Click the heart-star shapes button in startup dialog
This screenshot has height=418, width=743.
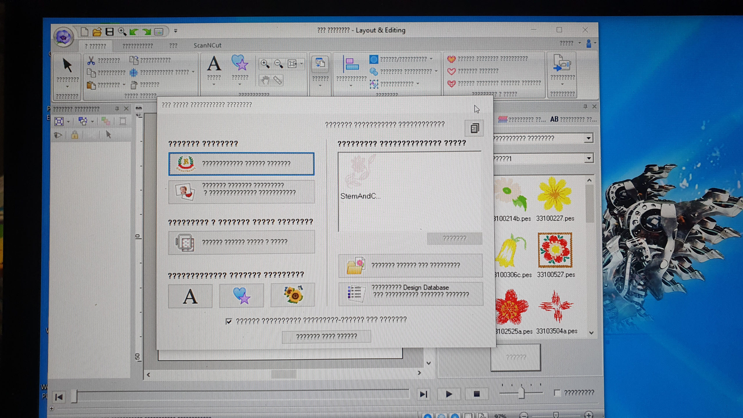241,296
